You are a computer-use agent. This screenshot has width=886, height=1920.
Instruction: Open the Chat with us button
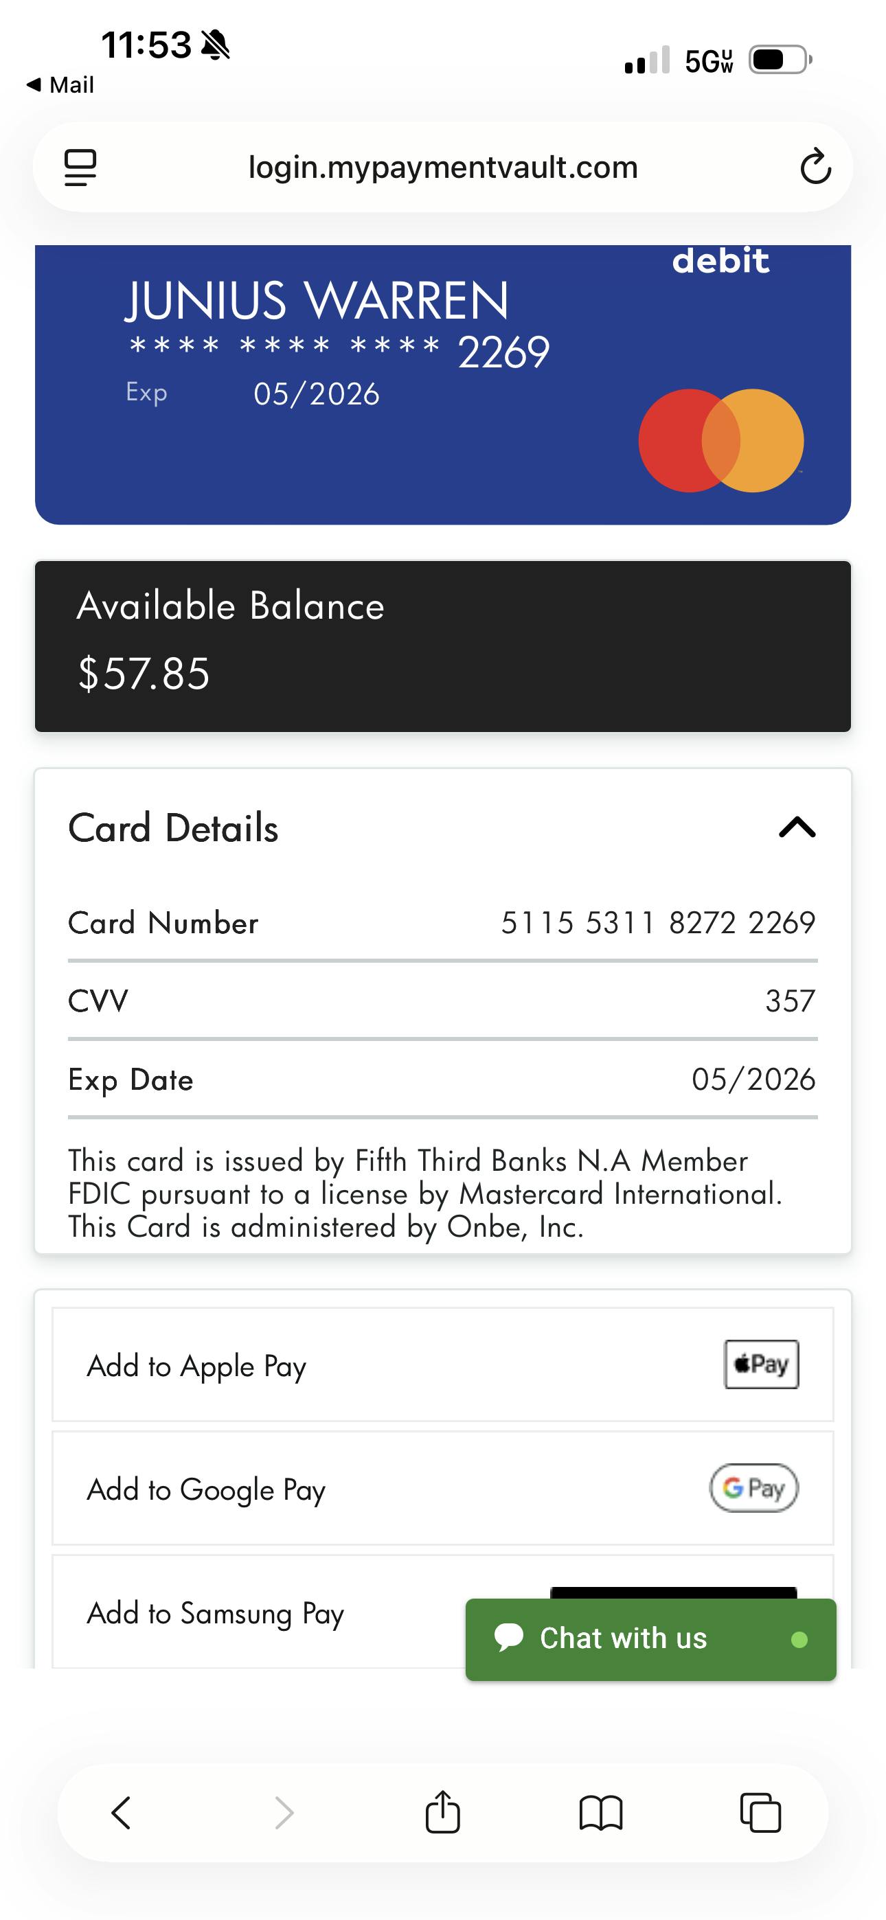650,1638
